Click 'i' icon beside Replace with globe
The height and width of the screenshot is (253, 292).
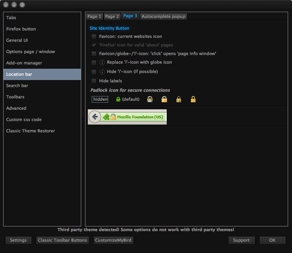click(x=102, y=62)
